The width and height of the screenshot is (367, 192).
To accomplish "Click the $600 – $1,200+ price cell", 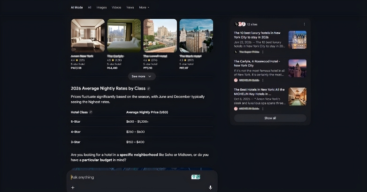I will coord(137,121).
